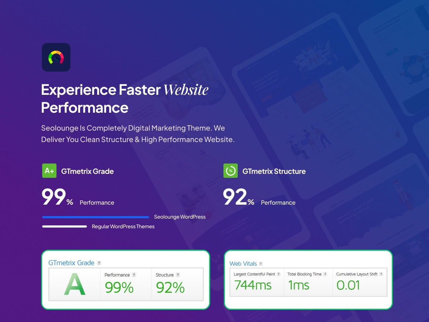The image size is (429, 322).
Task: Click help icon for Total Blocking Time
Action: pyautogui.click(x=325, y=274)
